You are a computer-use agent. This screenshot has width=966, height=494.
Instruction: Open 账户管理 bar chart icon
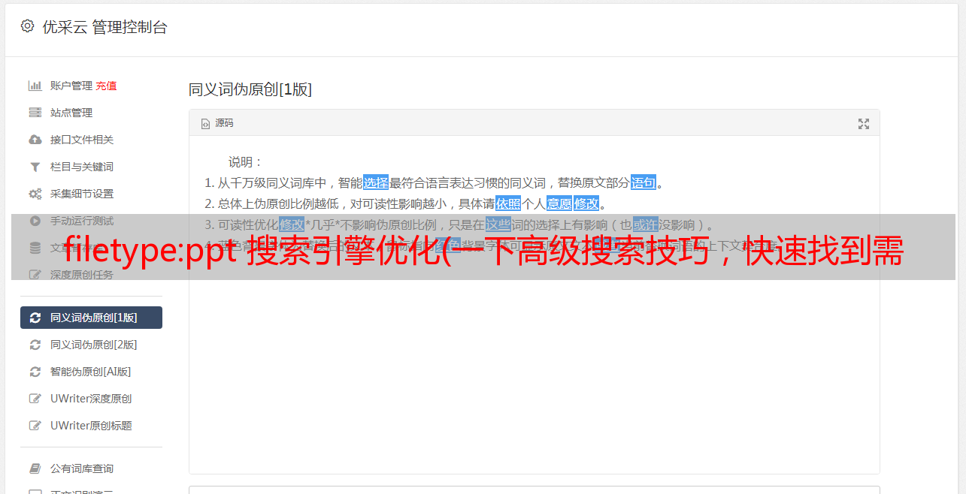tap(35, 86)
